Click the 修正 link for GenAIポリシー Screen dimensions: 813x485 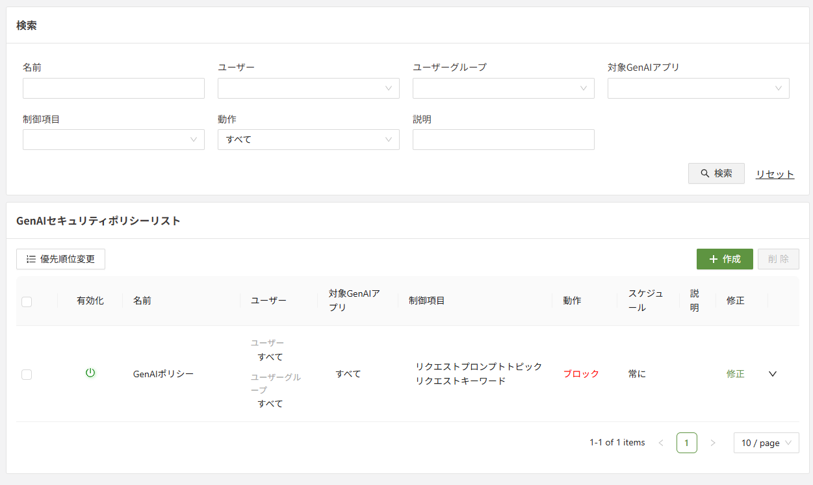pyautogui.click(x=735, y=374)
